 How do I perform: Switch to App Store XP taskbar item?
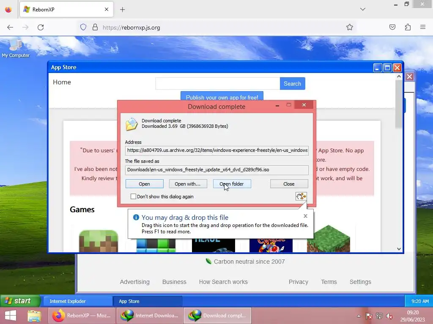[148, 301]
